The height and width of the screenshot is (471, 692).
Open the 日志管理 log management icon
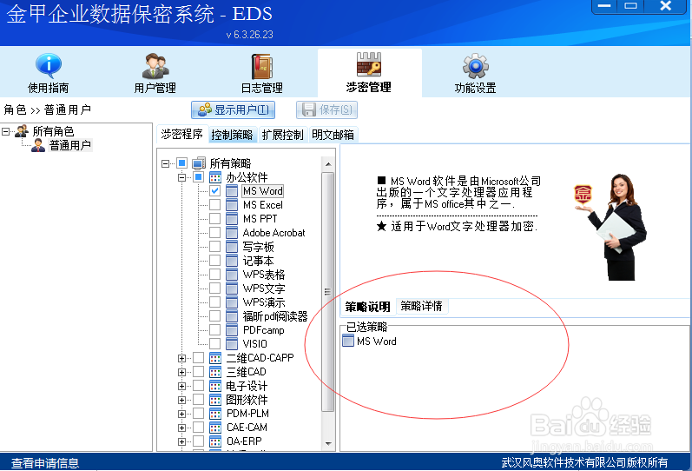262,66
